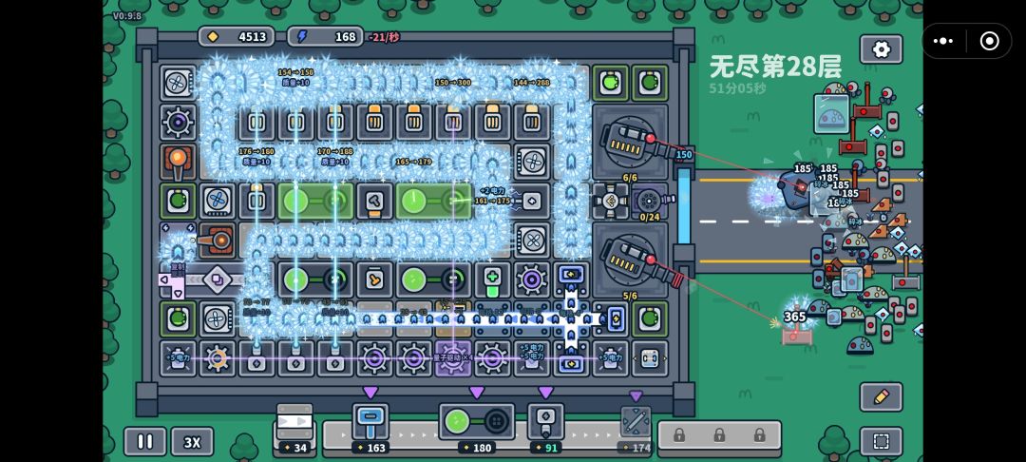Tap the 150→300 upgrade label
Image resolution: width=1026 pixels, height=462 pixels.
point(453,83)
